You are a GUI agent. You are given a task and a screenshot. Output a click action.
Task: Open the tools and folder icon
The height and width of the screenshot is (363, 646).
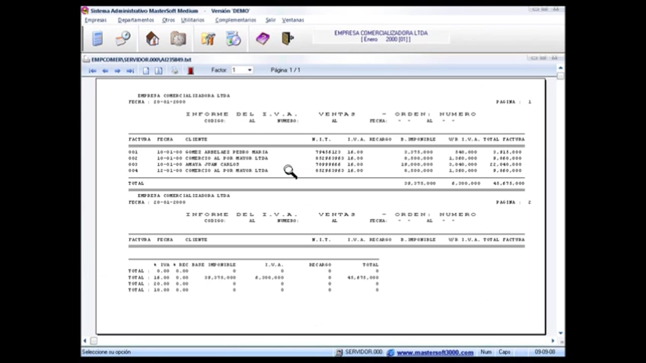207,39
